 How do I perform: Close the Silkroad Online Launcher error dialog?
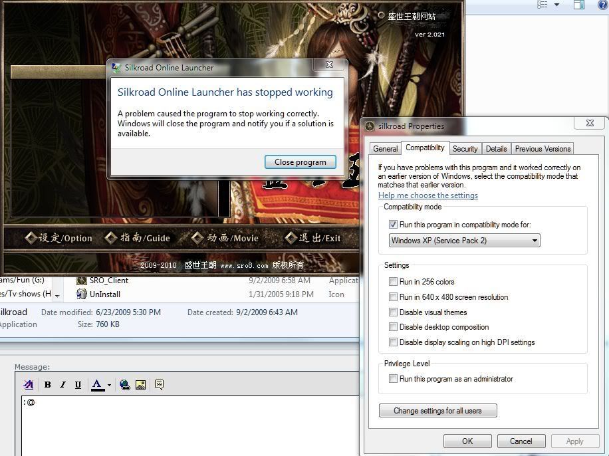tap(329, 65)
